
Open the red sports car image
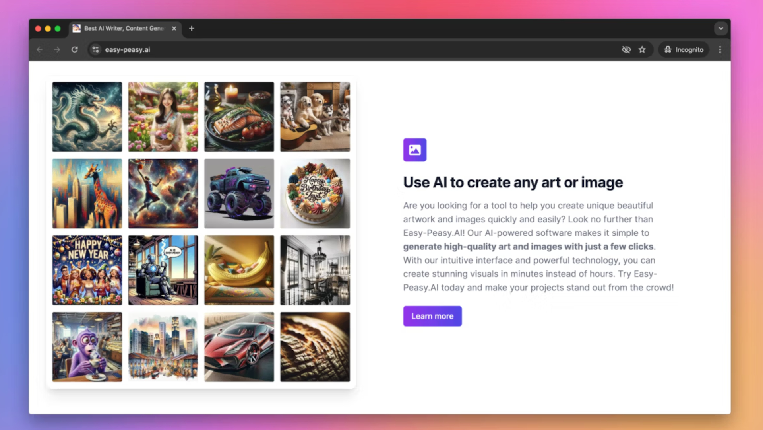click(x=239, y=347)
